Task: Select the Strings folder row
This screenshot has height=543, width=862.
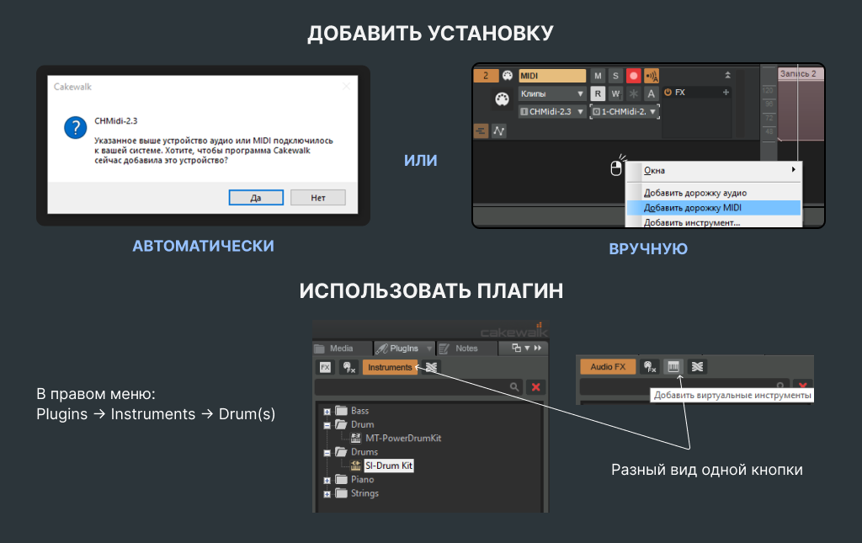Action: tap(357, 493)
